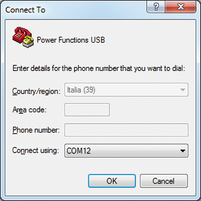
Task: Confirm with the OK button
Action: (112, 181)
